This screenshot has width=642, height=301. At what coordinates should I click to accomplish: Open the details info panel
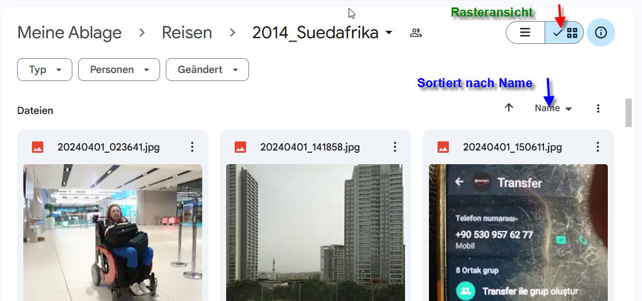coord(600,32)
